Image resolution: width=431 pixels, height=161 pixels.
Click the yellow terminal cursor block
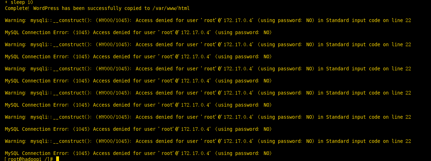(58, 159)
